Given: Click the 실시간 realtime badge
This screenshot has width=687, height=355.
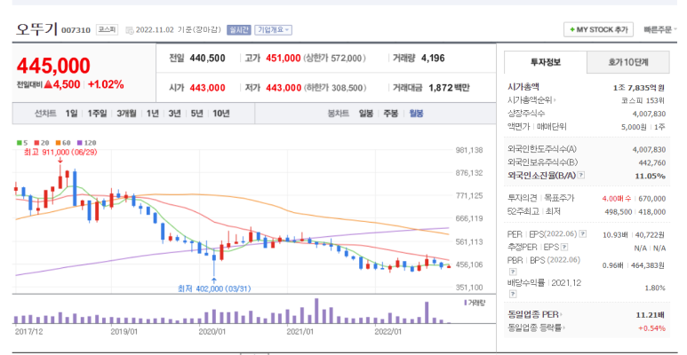Looking at the screenshot, I should point(238,30).
